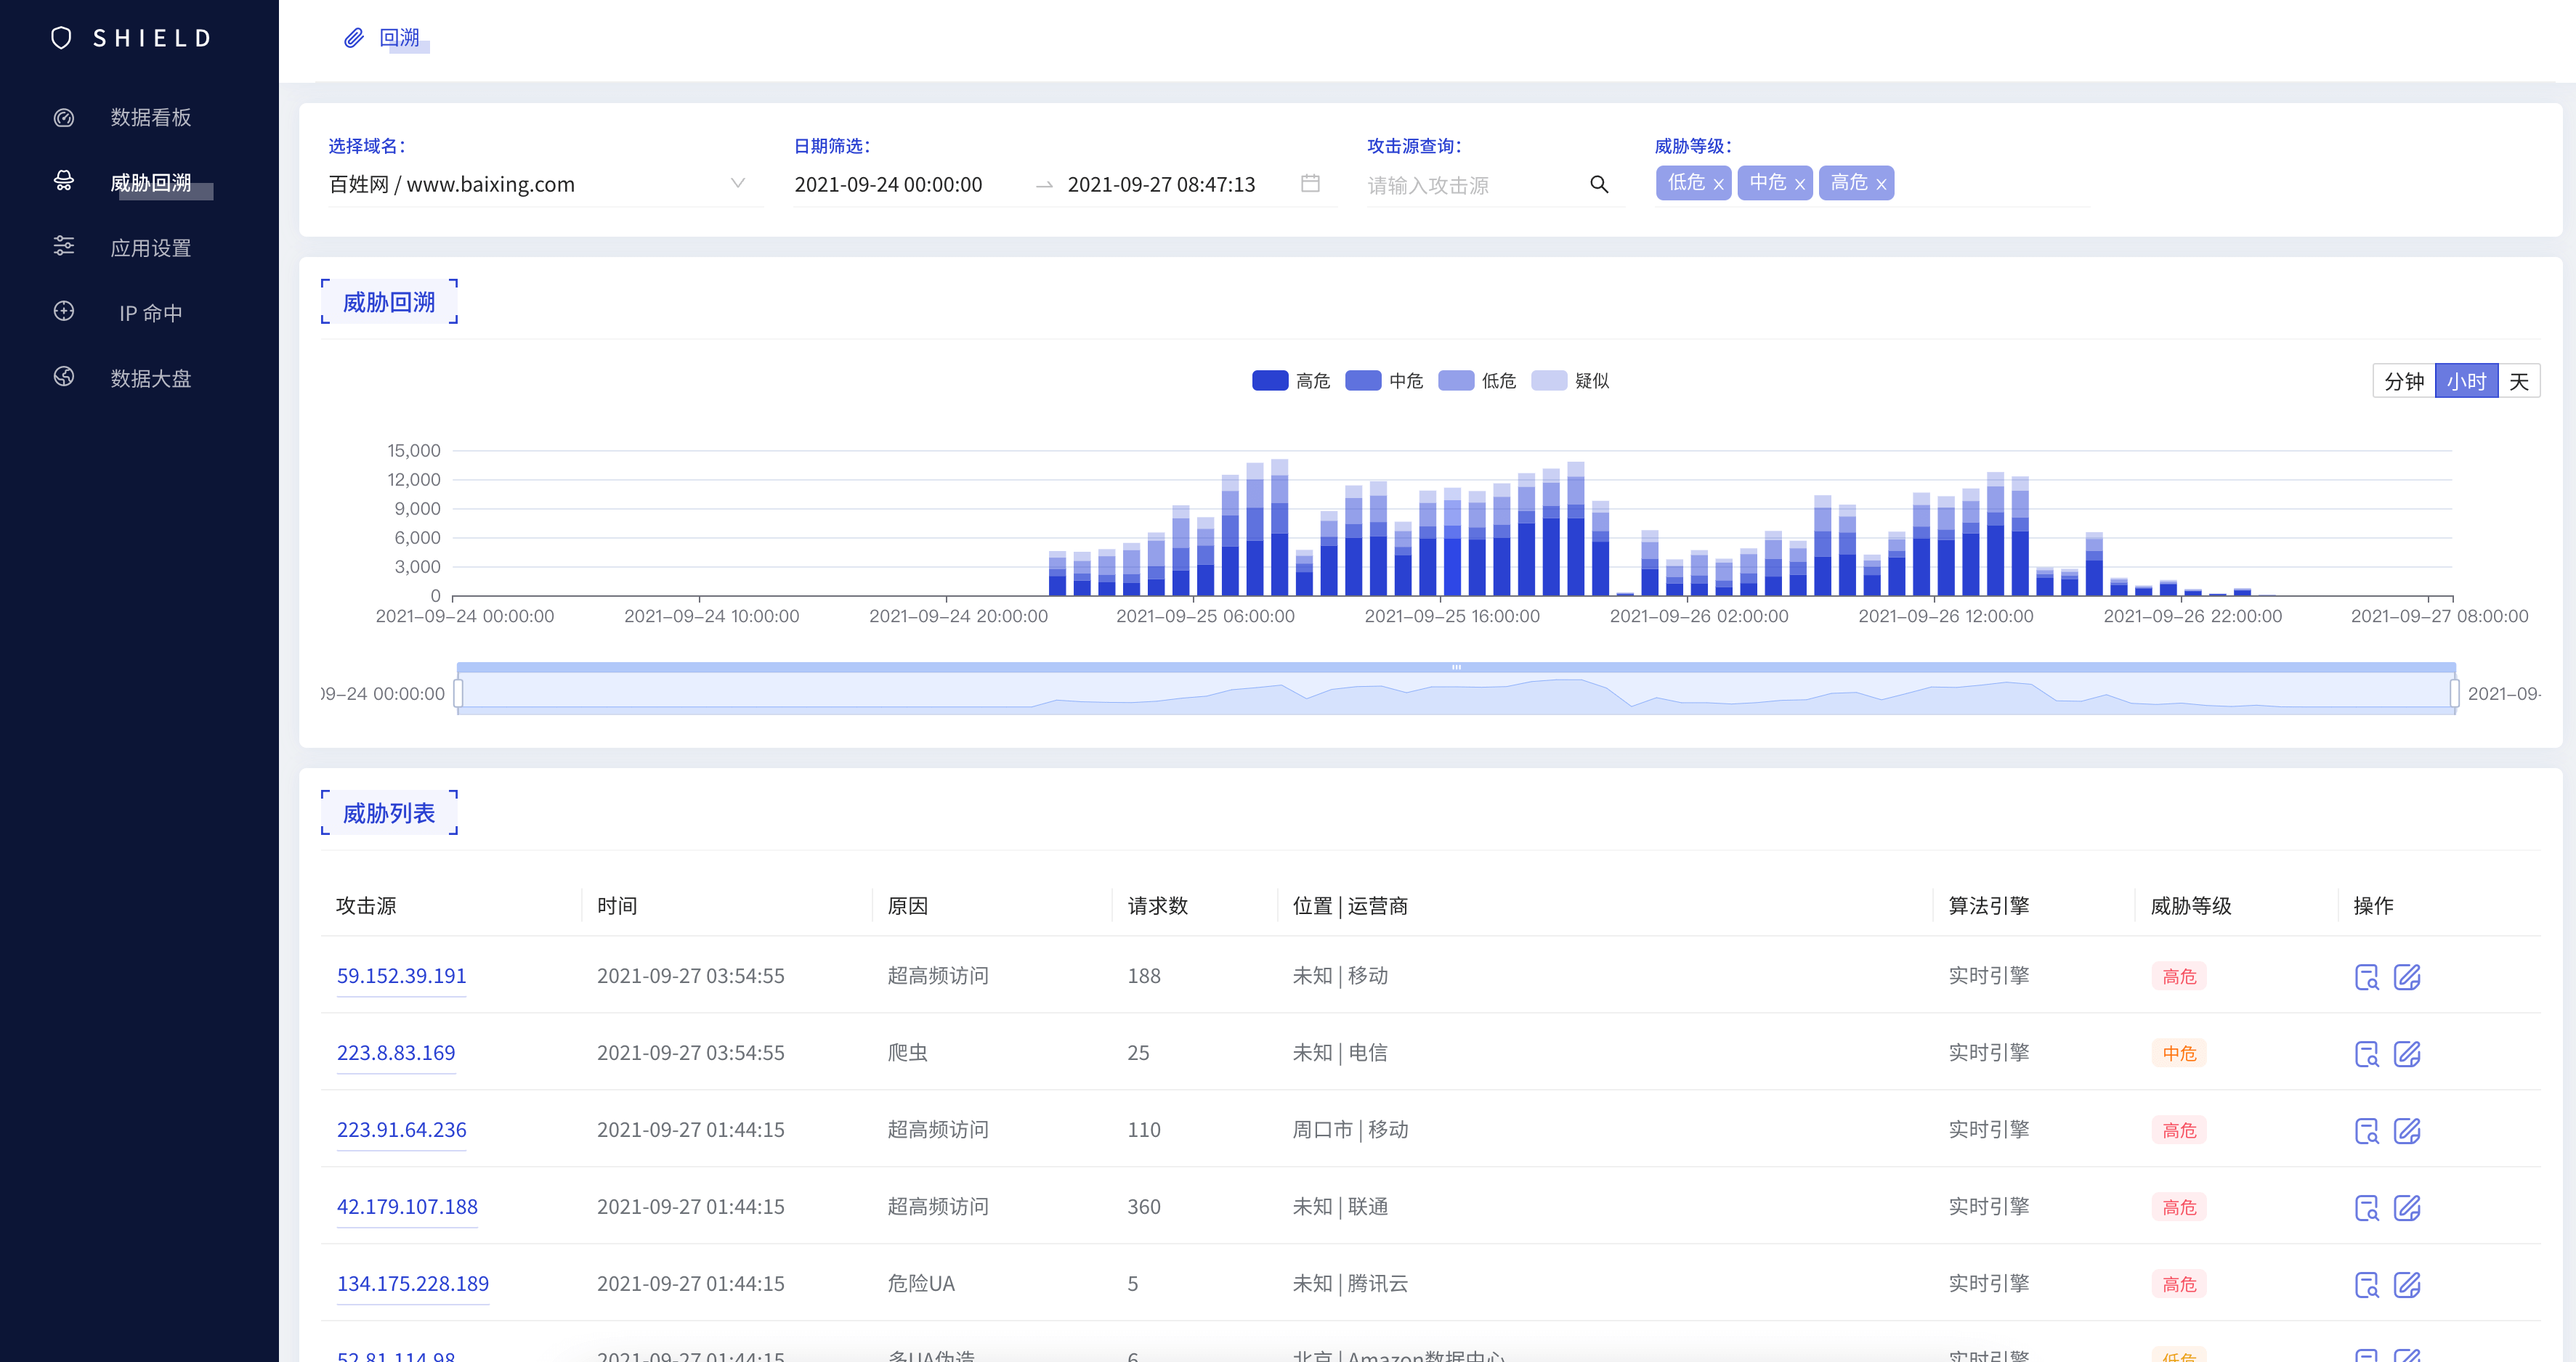This screenshot has height=1362, width=2576.
Task: Click the 数据看板 sidebar icon
Action: click(63, 118)
